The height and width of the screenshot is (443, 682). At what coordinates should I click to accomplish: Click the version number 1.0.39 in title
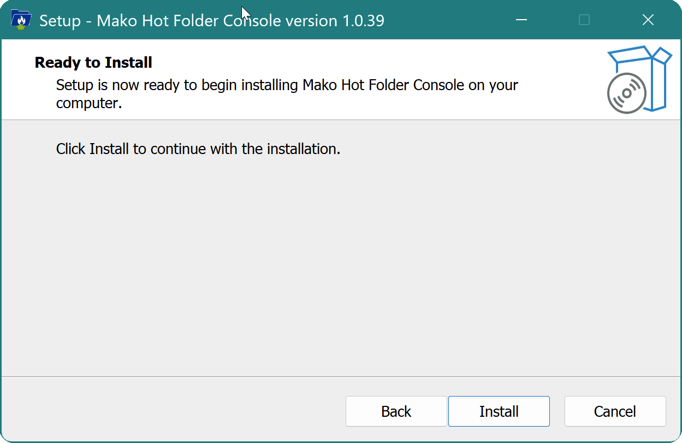coord(363,21)
